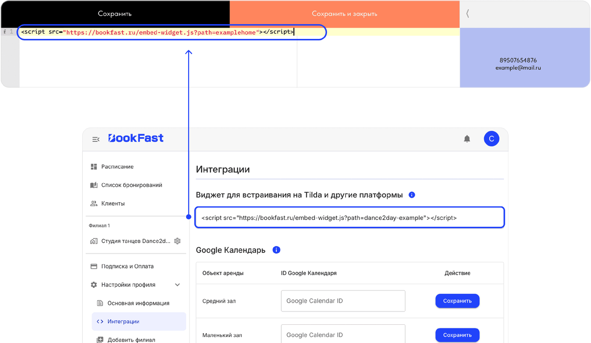Open the user avatar C menu
Screen dimensions: 591x343
(492, 139)
